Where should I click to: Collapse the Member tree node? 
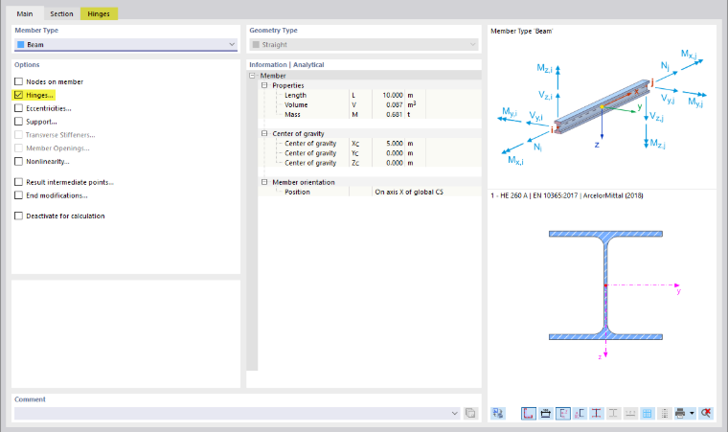pyautogui.click(x=252, y=76)
